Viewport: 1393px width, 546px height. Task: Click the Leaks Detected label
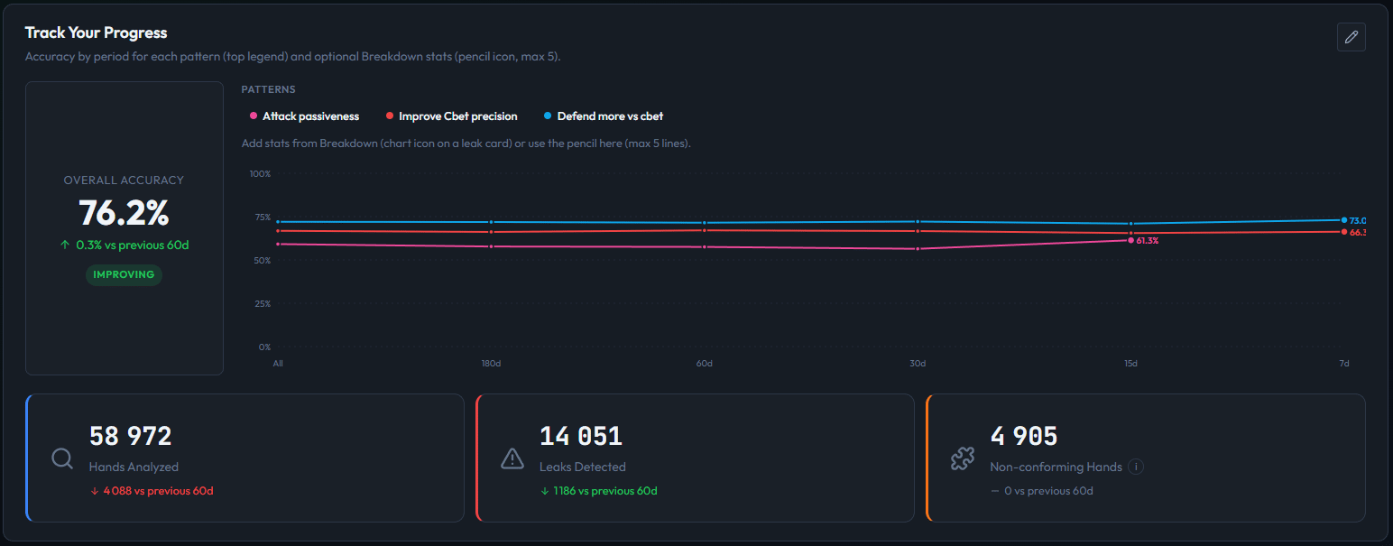point(582,467)
